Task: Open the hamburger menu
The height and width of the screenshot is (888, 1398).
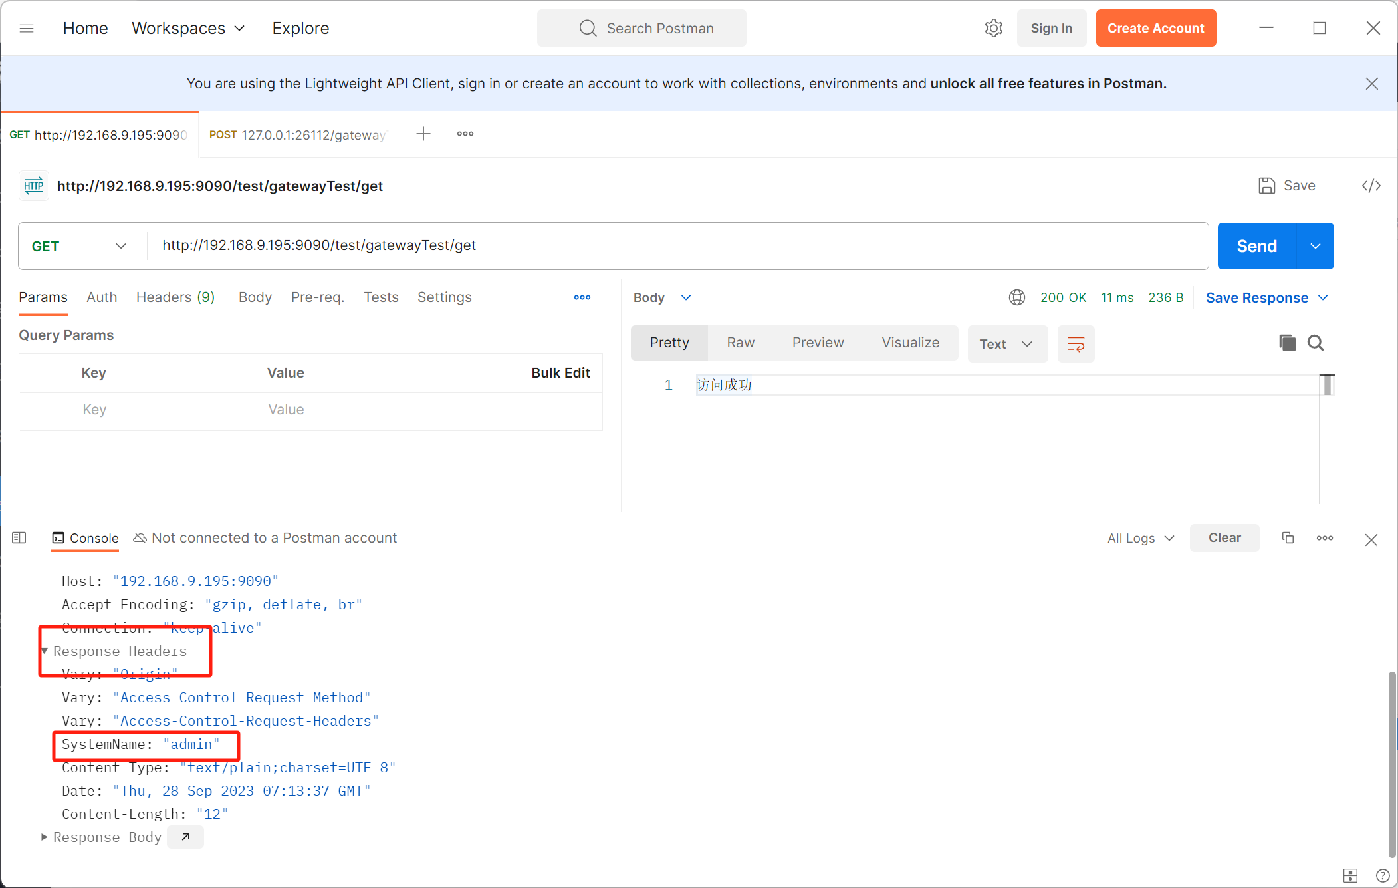Action: [27, 28]
